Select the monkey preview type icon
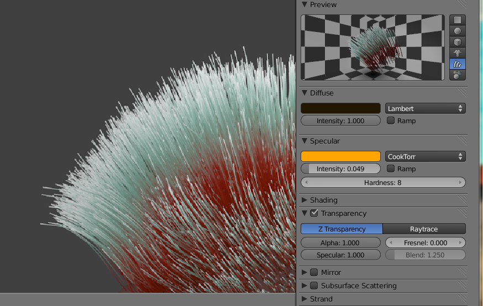This screenshot has width=483, height=306. (x=458, y=53)
